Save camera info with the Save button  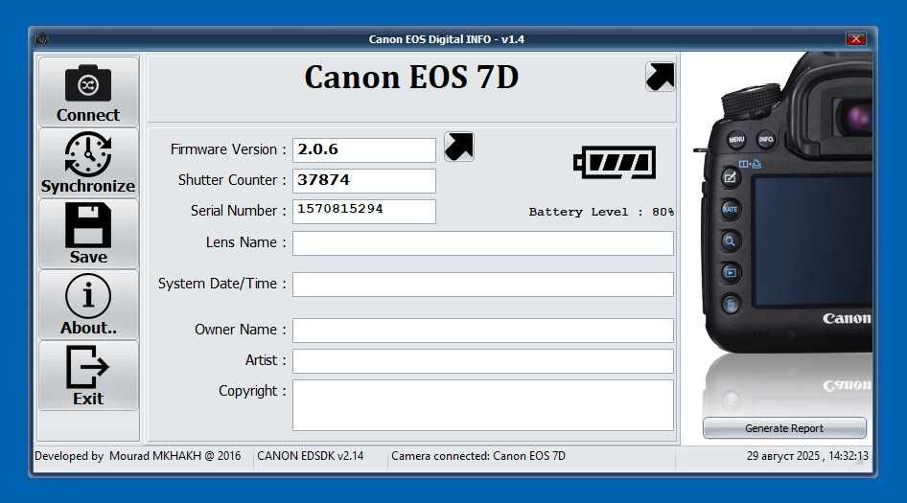[x=88, y=234]
